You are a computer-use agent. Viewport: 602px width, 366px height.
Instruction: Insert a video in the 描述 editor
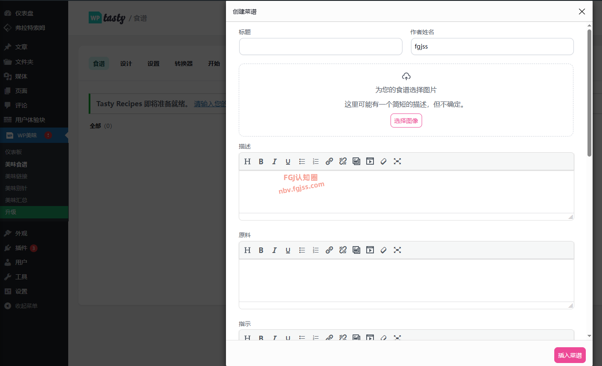(x=370, y=161)
